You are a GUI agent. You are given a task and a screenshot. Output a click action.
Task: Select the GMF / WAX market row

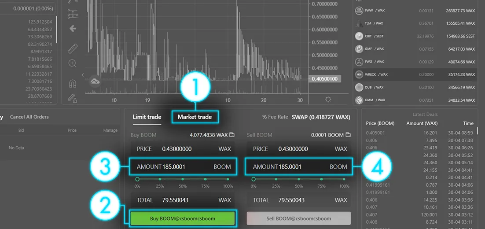415,49
